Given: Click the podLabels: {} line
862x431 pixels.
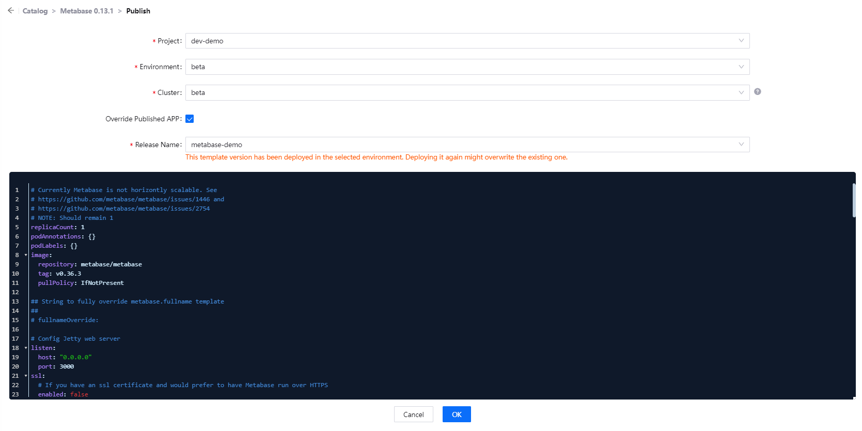Looking at the screenshot, I should pyautogui.click(x=54, y=246).
